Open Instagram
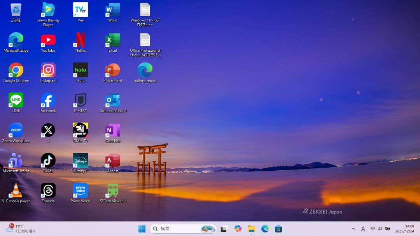 48,70
